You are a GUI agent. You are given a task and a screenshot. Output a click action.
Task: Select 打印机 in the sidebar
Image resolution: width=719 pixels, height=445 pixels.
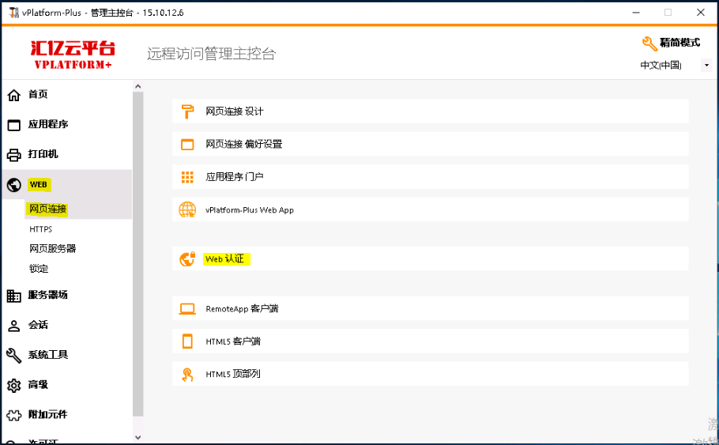tap(43, 155)
